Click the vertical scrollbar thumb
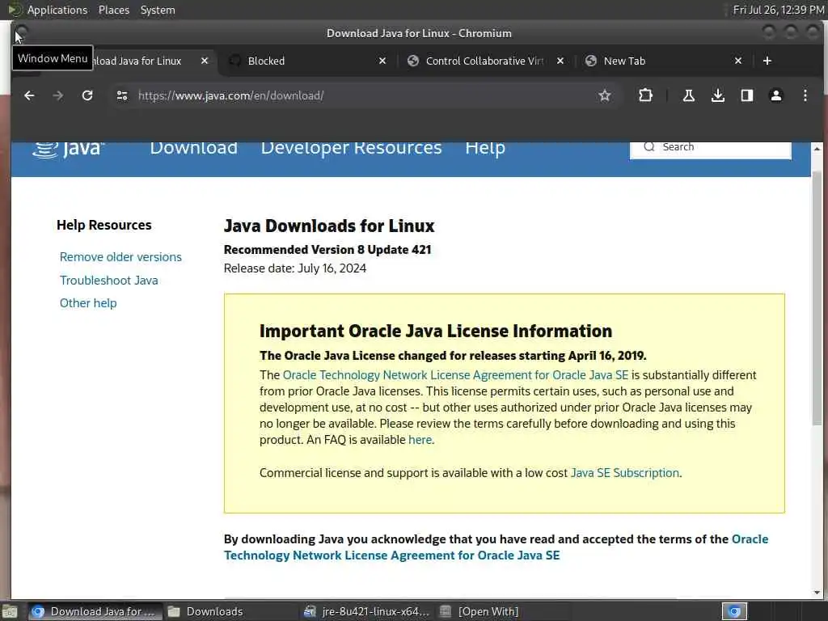This screenshot has width=828, height=621. (x=817, y=297)
